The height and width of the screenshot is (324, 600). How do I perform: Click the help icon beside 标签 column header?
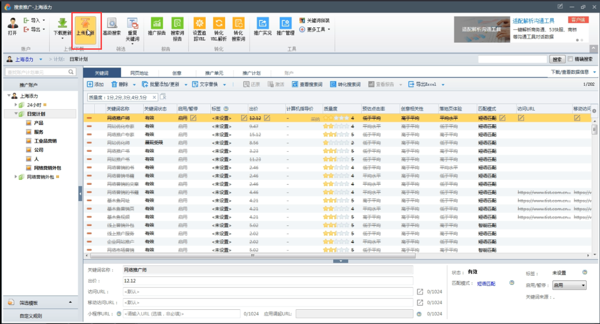click(226, 109)
